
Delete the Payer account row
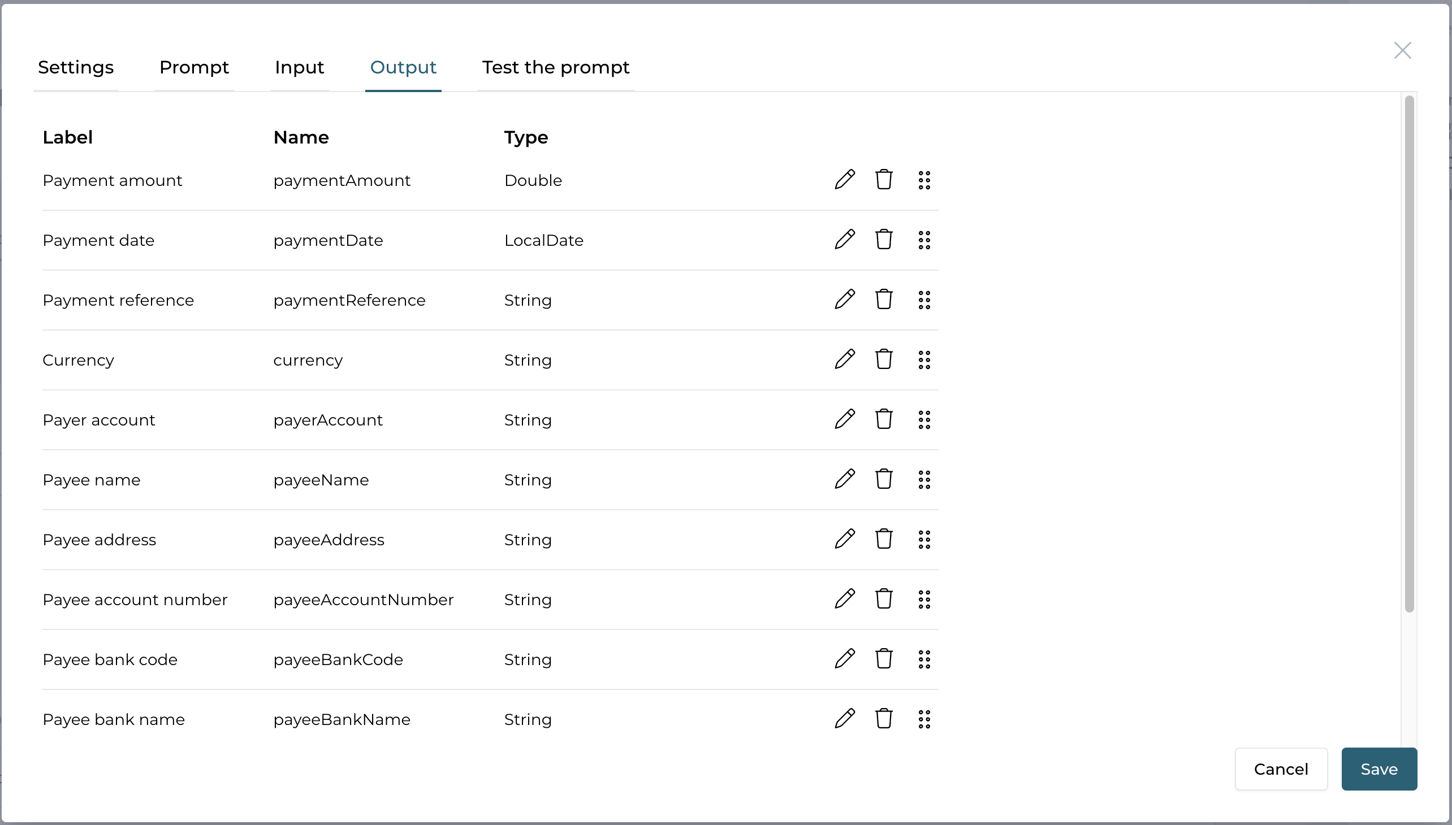point(884,419)
